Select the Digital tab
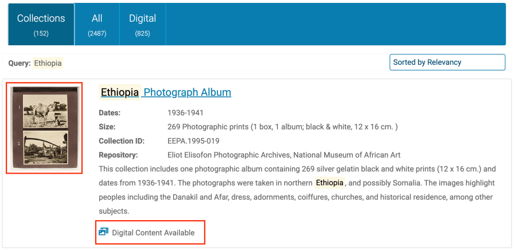Screen dimensions: 514x251 tap(143, 24)
